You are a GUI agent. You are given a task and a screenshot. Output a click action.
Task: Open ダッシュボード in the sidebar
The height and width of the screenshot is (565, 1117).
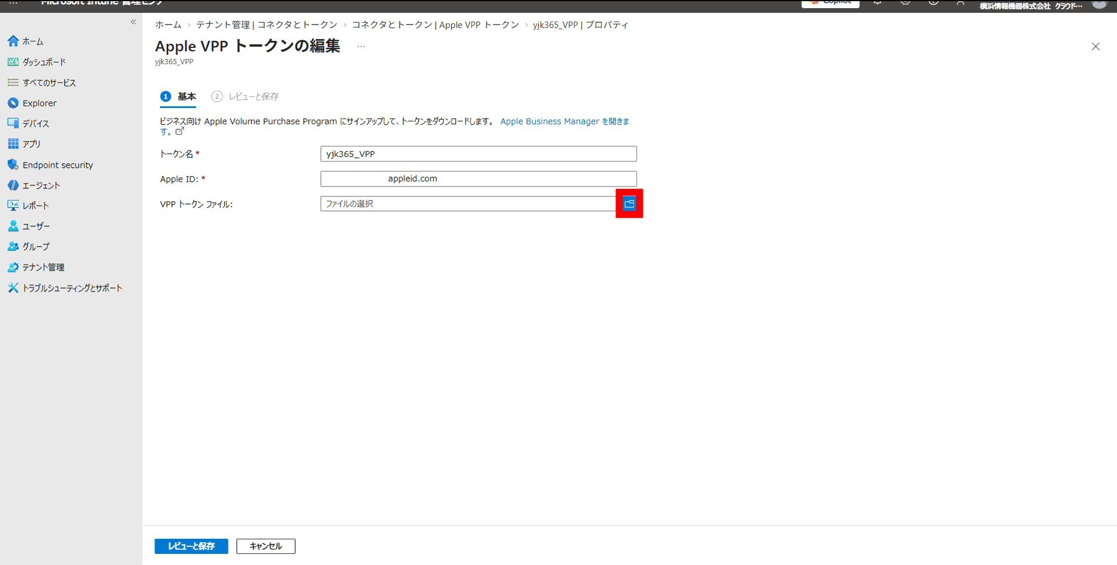click(x=37, y=62)
